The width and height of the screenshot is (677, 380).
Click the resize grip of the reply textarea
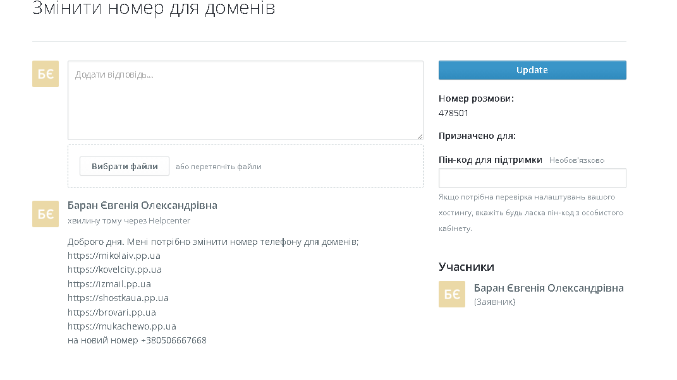click(420, 136)
